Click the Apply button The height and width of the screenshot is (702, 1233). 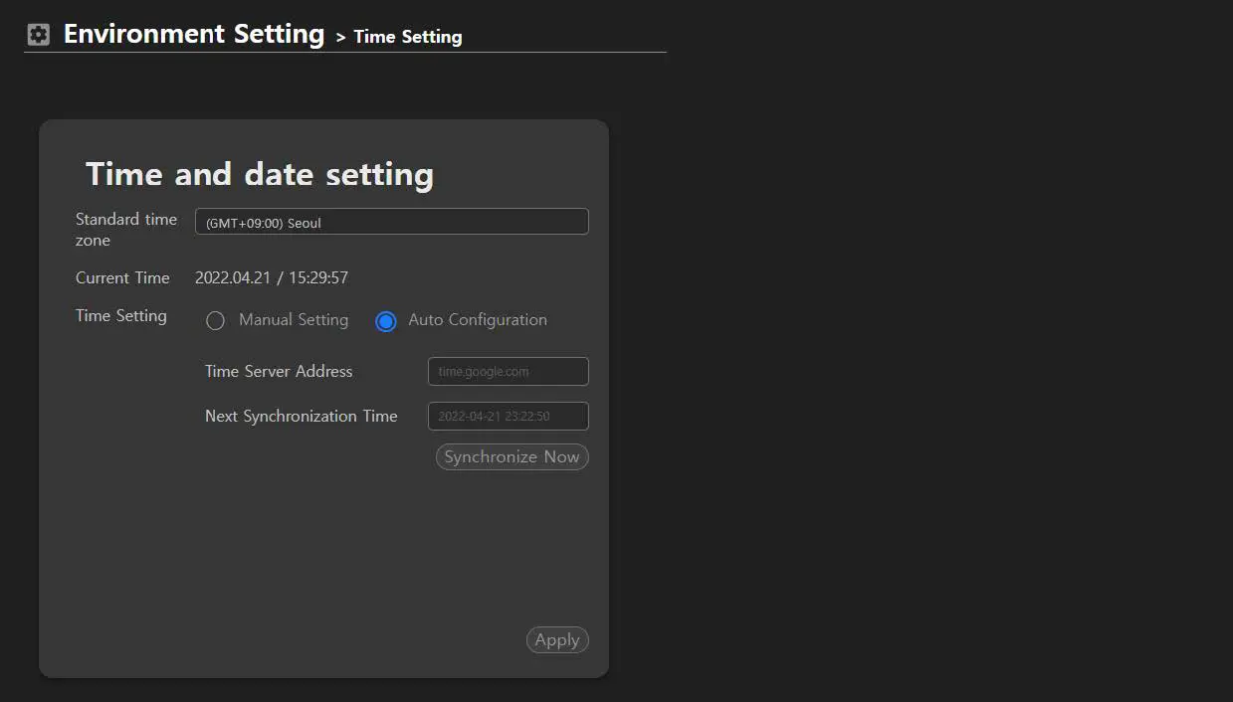point(557,640)
